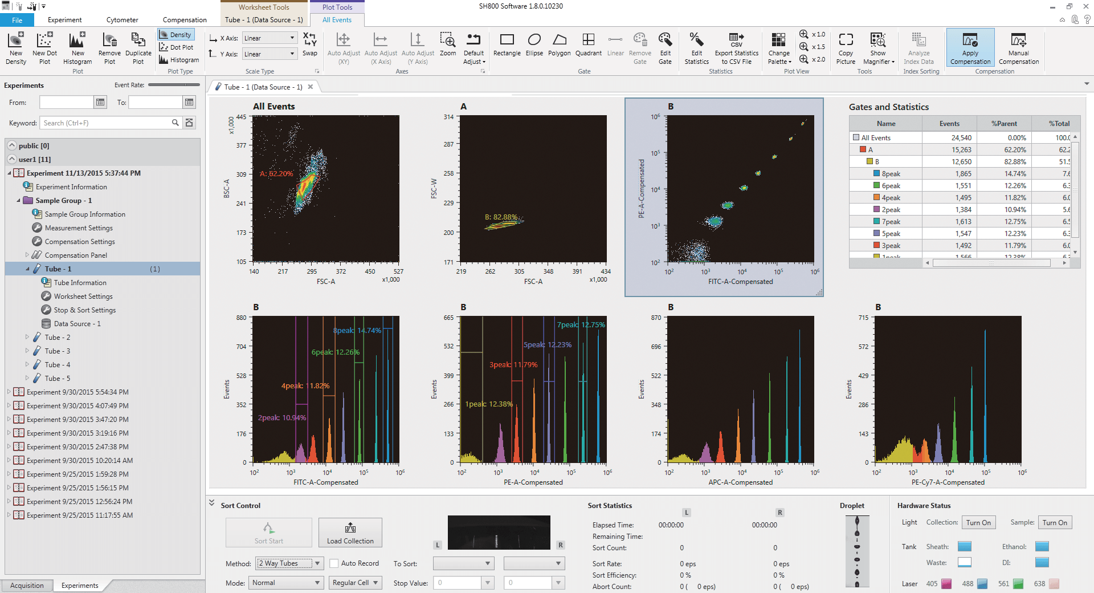
Task: Click the Copy Picture tool
Action: click(846, 47)
